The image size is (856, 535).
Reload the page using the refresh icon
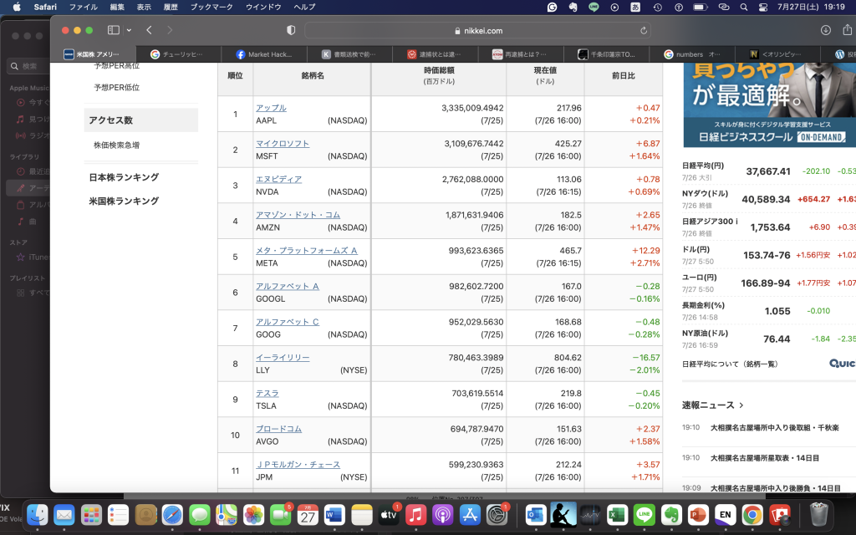pos(644,30)
